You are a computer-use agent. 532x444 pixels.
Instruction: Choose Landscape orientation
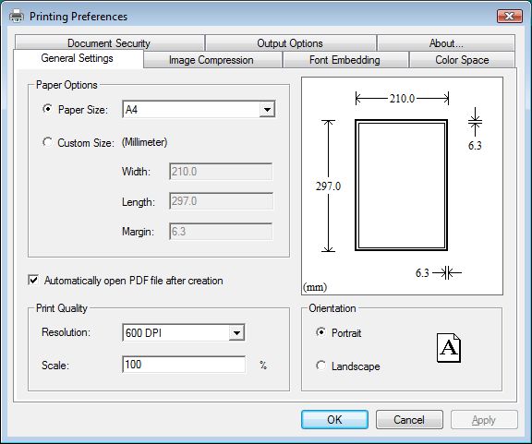coord(320,366)
